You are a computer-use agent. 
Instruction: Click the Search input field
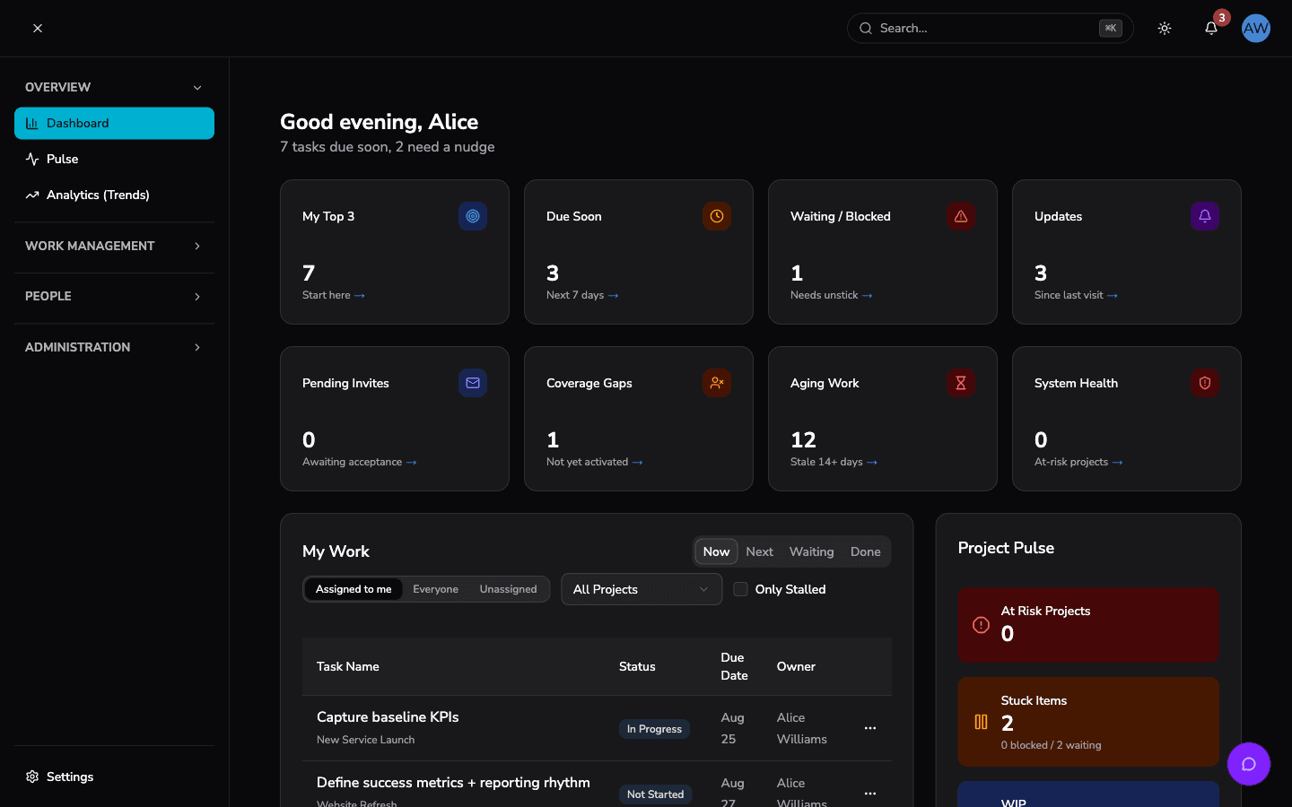[991, 29]
